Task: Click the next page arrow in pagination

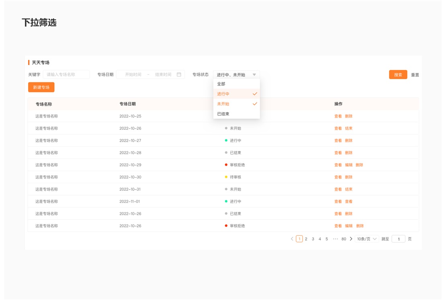Action: [x=351, y=239]
